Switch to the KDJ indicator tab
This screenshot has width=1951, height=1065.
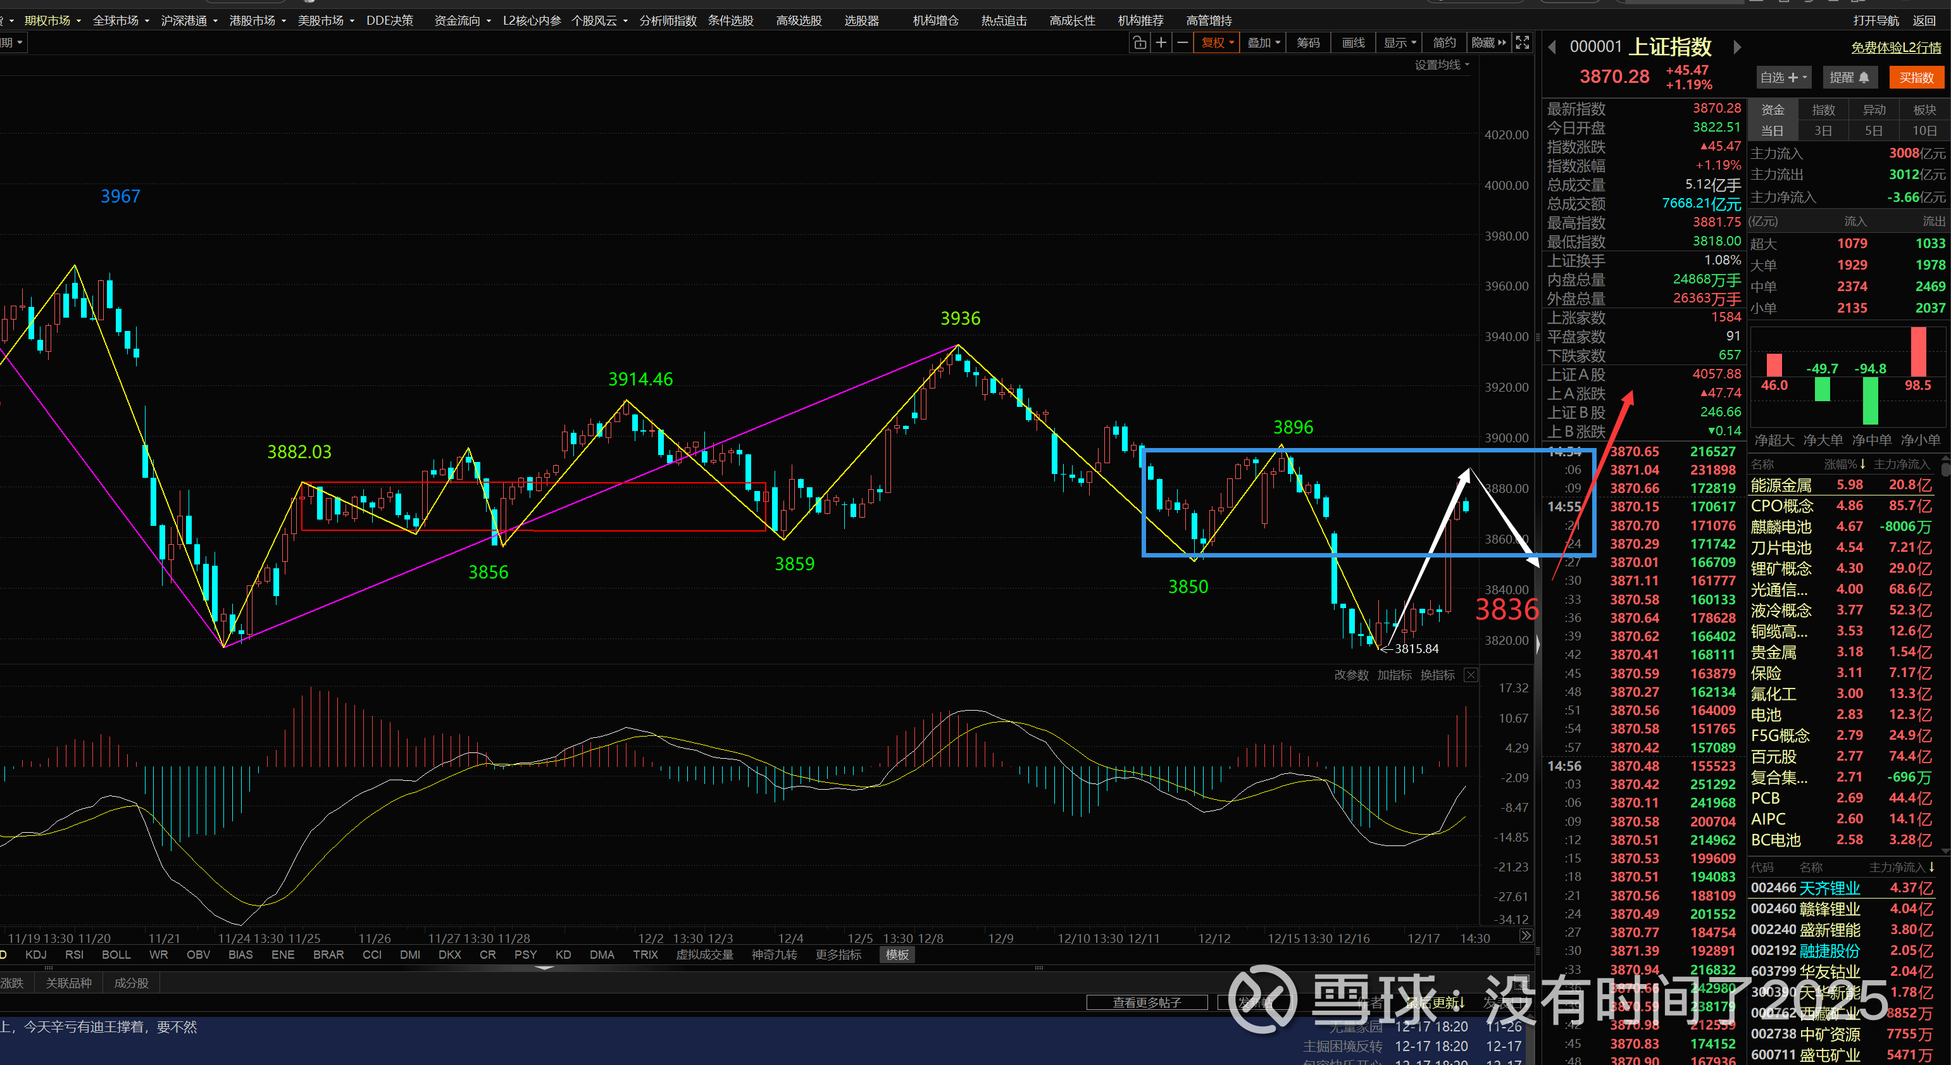pyautogui.click(x=35, y=954)
